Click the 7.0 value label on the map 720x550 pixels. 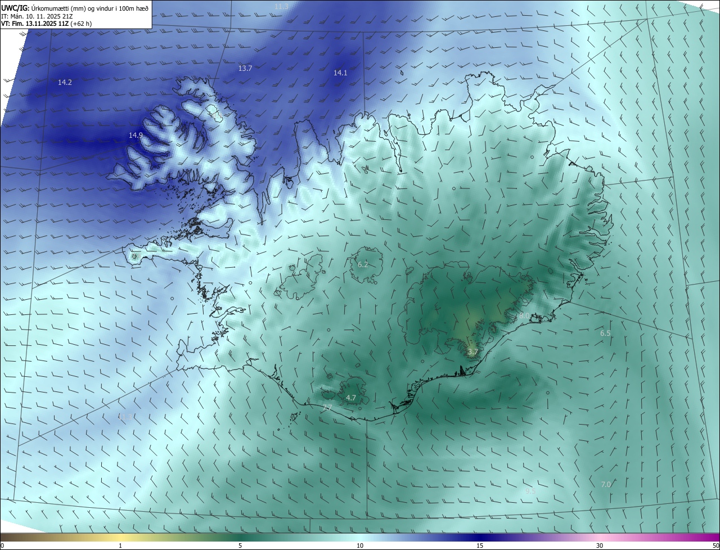(x=606, y=484)
